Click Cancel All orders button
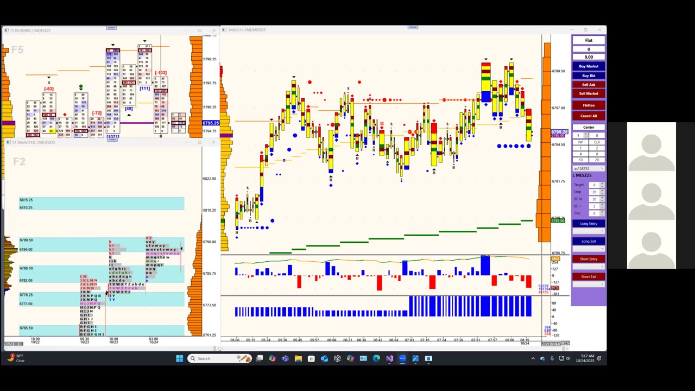The height and width of the screenshot is (391, 695). pos(589,116)
